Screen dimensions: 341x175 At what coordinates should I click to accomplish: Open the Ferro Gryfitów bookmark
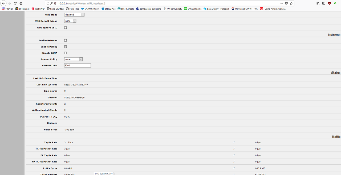click(x=55, y=9)
